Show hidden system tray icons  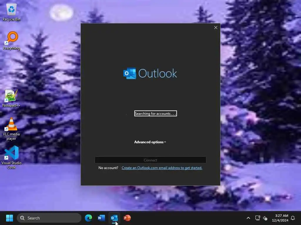pos(248,218)
